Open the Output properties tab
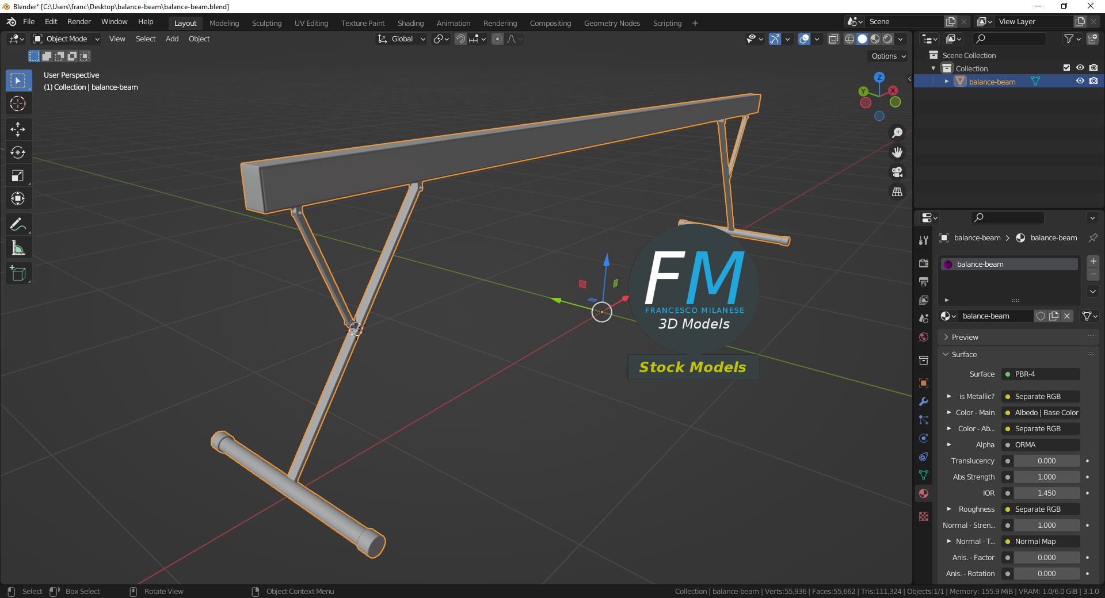The height and width of the screenshot is (598, 1105). (924, 281)
